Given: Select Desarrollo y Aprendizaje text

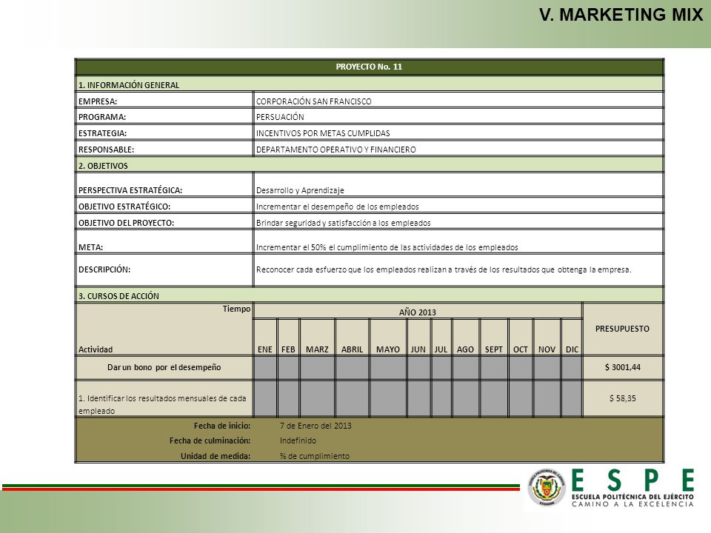Looking at the screenshot, I should point(300,190).
